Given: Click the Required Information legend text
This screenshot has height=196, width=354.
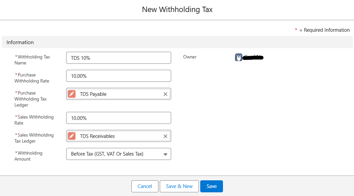Looking at the screenshot, I should click(324, 30).
